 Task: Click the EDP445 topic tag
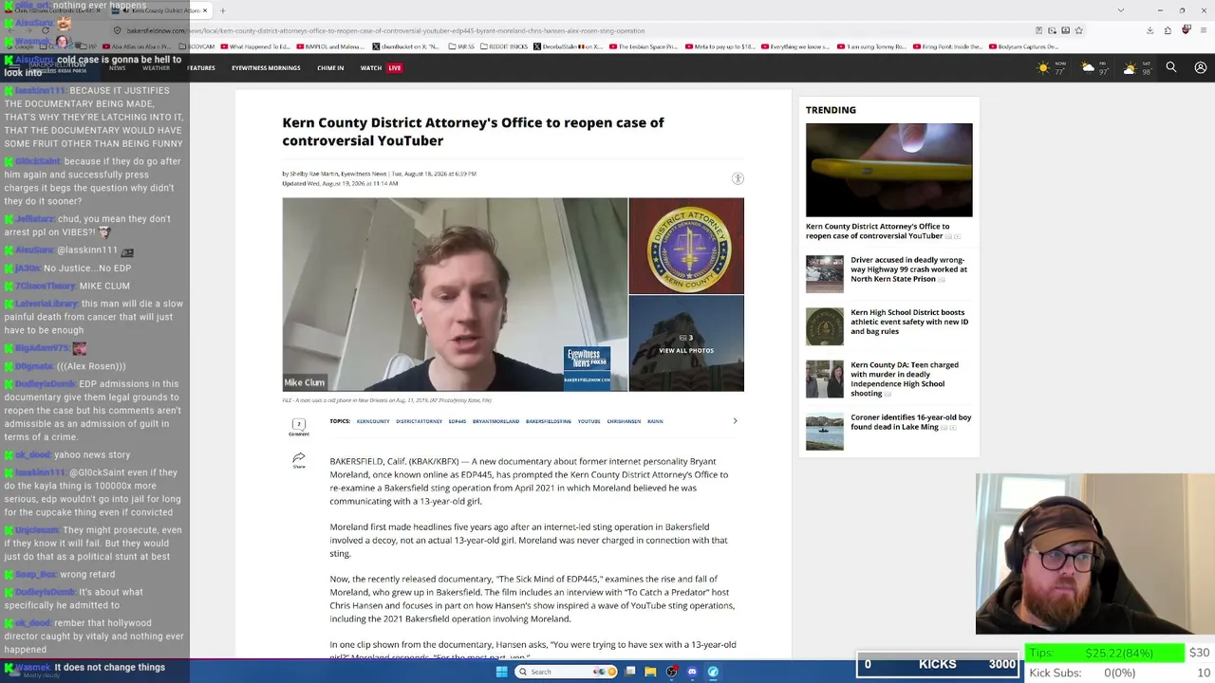pyautogui.click(x=458, y=421)
